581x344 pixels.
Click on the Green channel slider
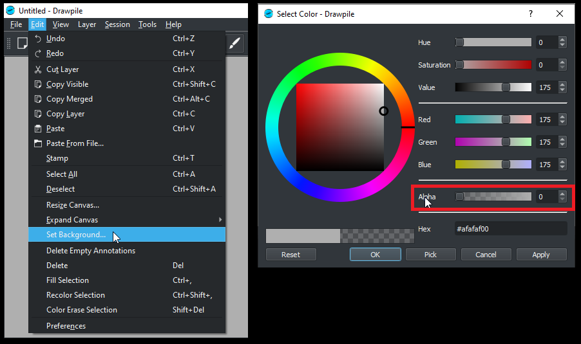493,142
